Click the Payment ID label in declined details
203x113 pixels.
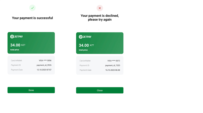pyautogui.click(x=84, y=65)
